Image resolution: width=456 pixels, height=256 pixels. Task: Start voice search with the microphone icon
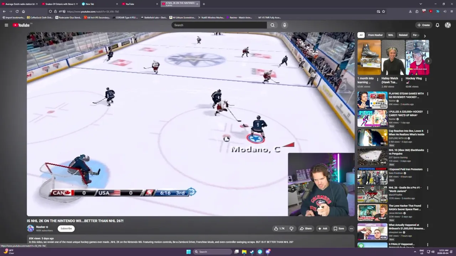(284, 25)
